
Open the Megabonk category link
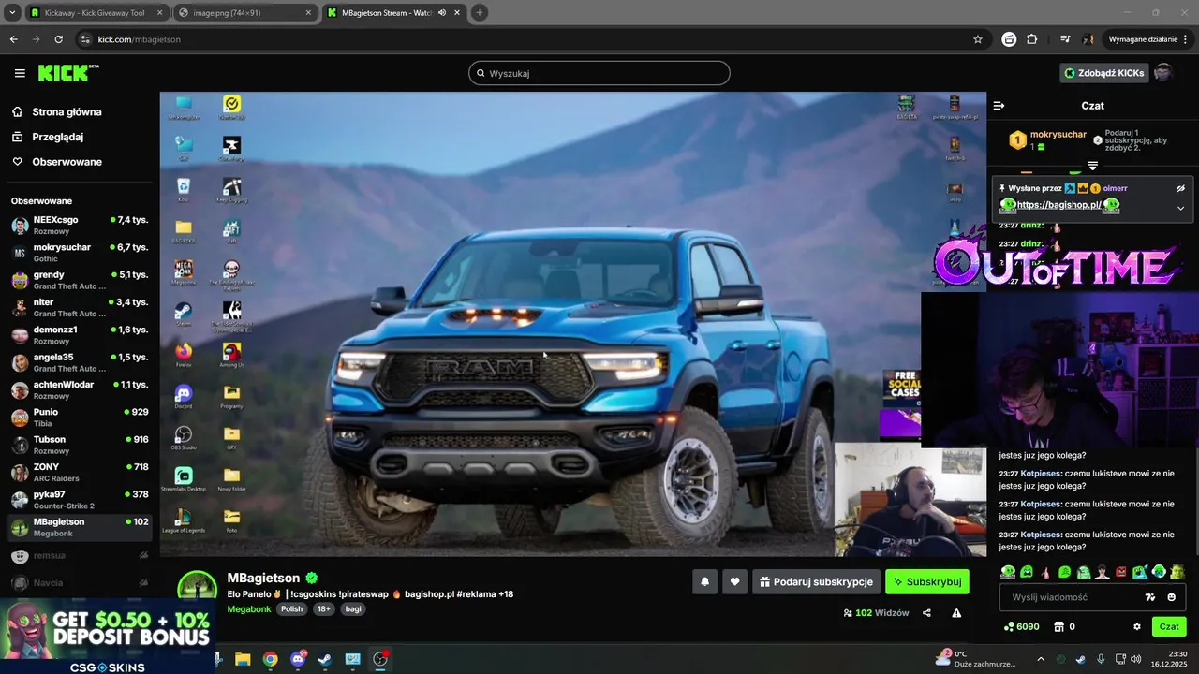coord(249,608)
